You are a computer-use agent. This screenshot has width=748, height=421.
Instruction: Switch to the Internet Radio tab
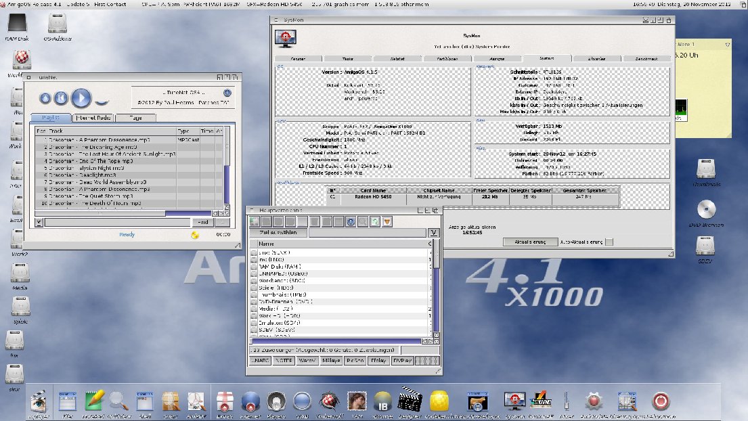click(x=93, y=118)
